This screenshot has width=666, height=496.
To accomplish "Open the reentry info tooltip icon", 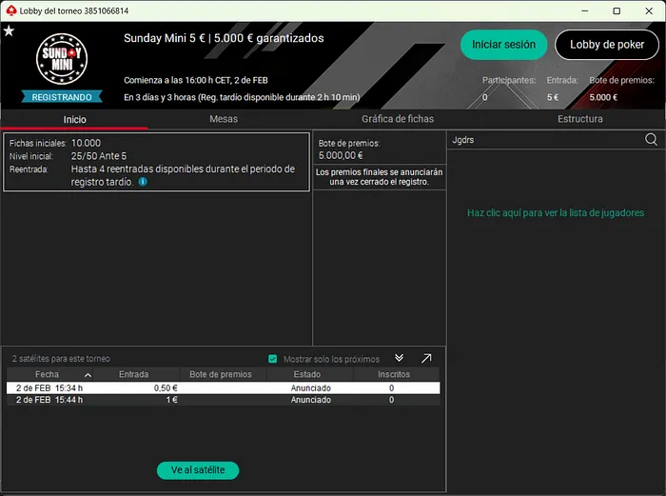I will [143, 181].
